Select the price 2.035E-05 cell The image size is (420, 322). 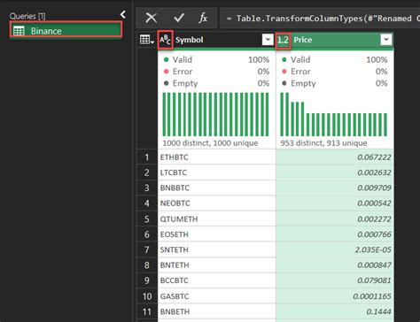point(334,249)
